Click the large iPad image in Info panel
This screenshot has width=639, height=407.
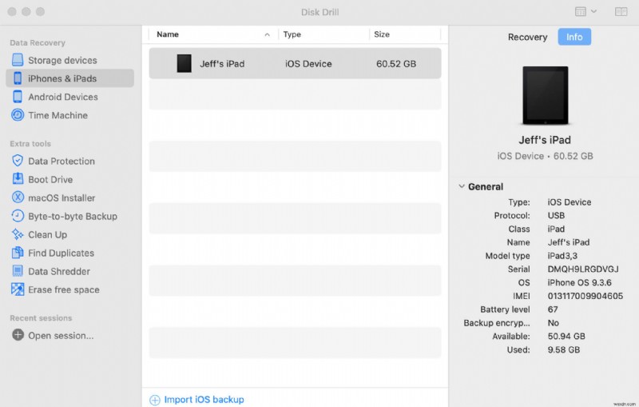point(546,95)
